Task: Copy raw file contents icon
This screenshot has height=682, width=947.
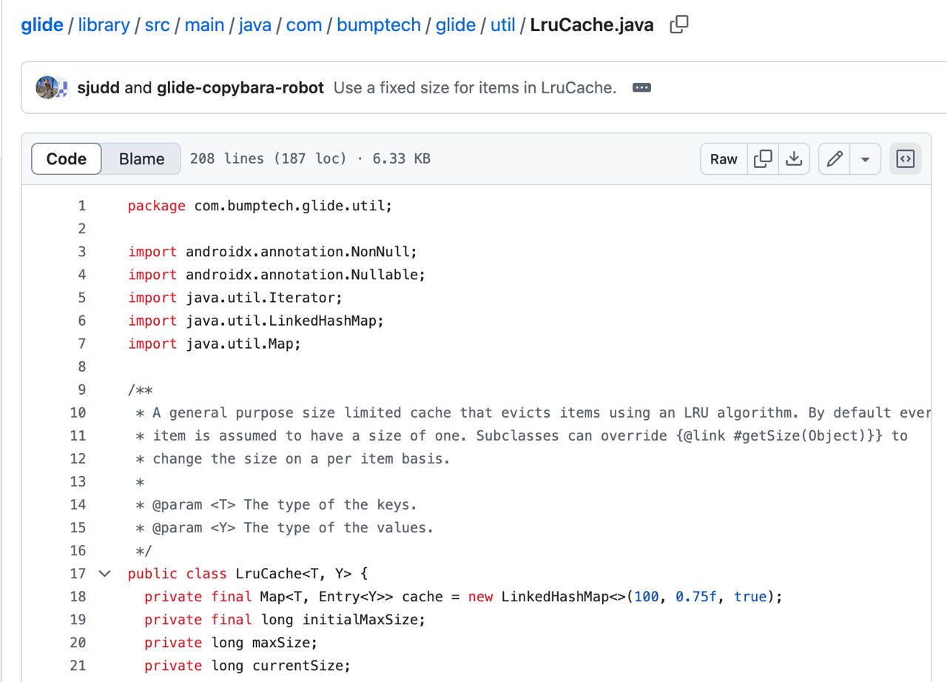Action: [763, 158]
